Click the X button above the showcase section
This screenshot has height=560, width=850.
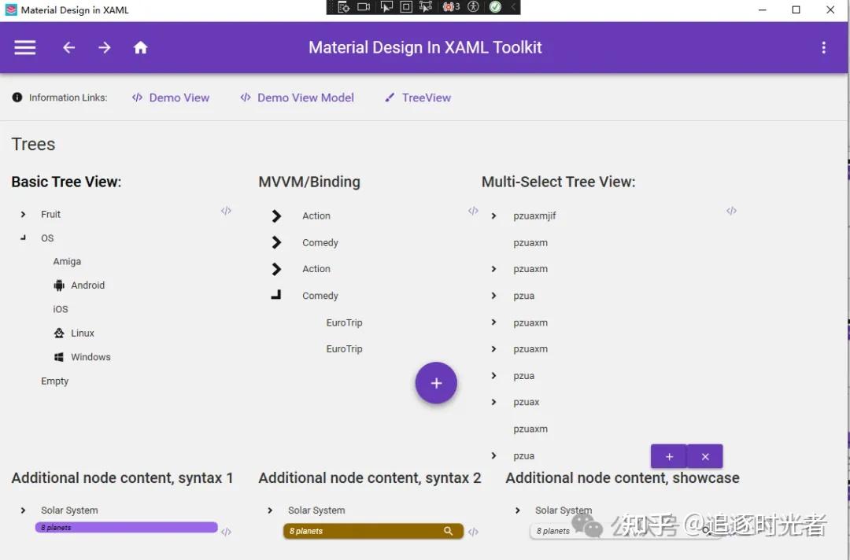pos(704,456)
